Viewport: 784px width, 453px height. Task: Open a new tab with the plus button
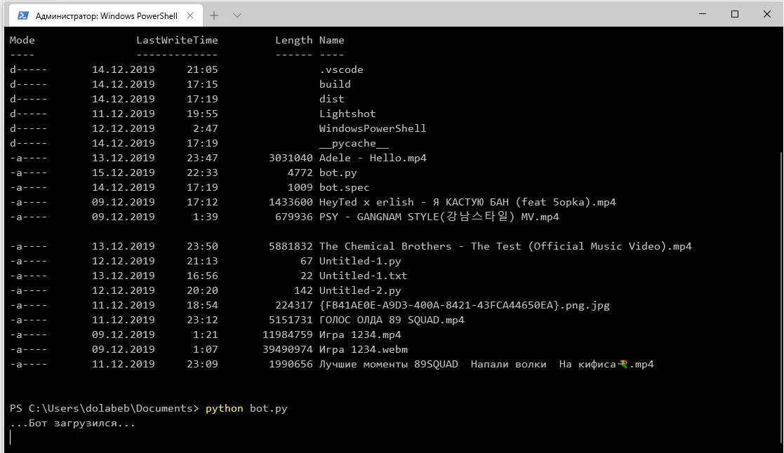coord(214,15)
